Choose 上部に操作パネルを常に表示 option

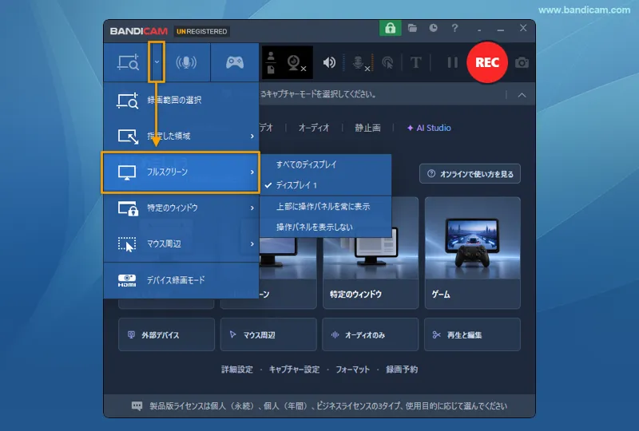pyautogui.click(x=325, y=207)
